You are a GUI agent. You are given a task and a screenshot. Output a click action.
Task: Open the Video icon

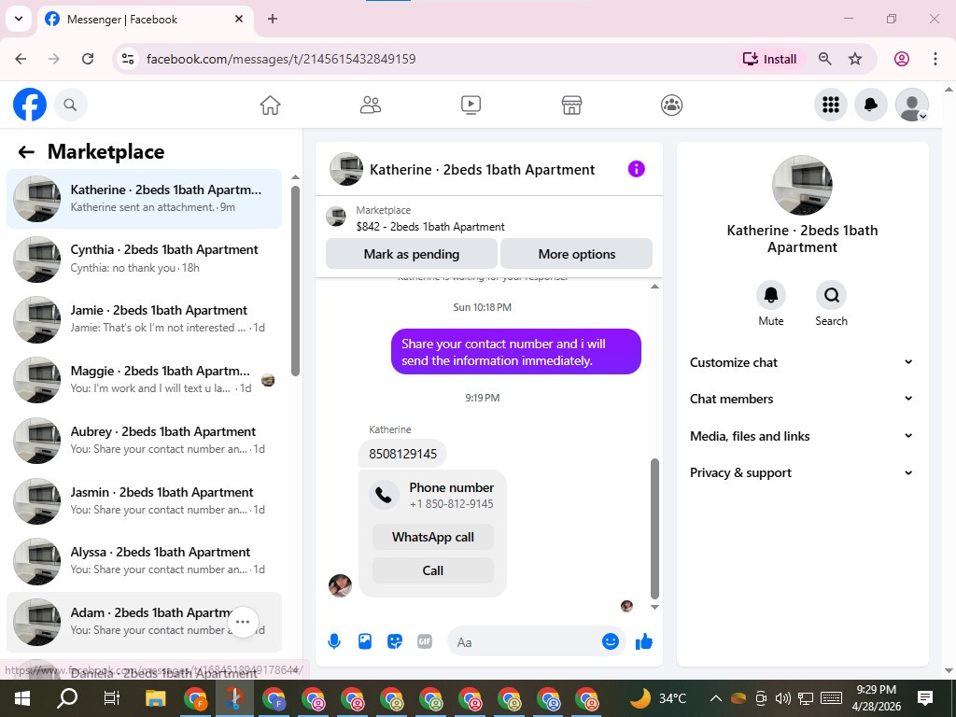click(x=471, y=105)
